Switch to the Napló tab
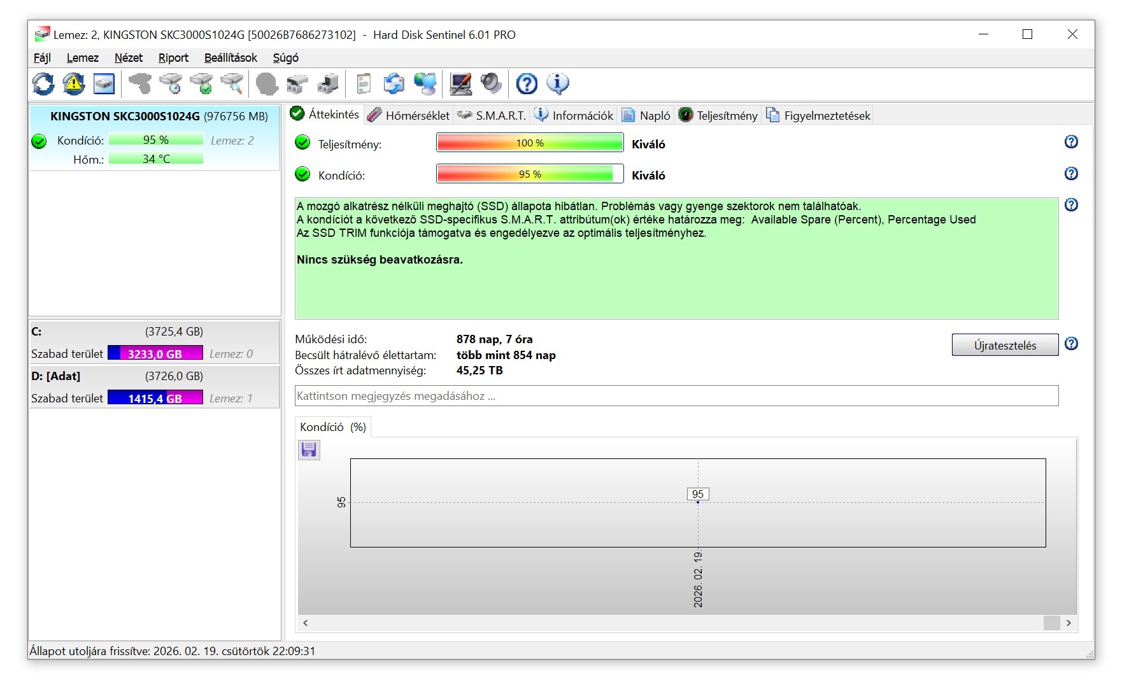The height and width of the screenshot is (685, 1129). pos(646,115)
